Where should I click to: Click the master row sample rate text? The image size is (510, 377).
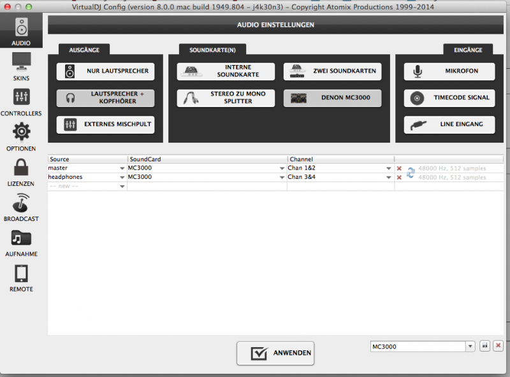click(x=452, y=168)
